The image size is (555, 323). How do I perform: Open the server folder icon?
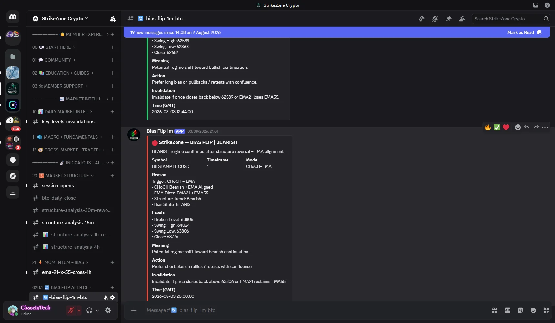pos(13,57)
